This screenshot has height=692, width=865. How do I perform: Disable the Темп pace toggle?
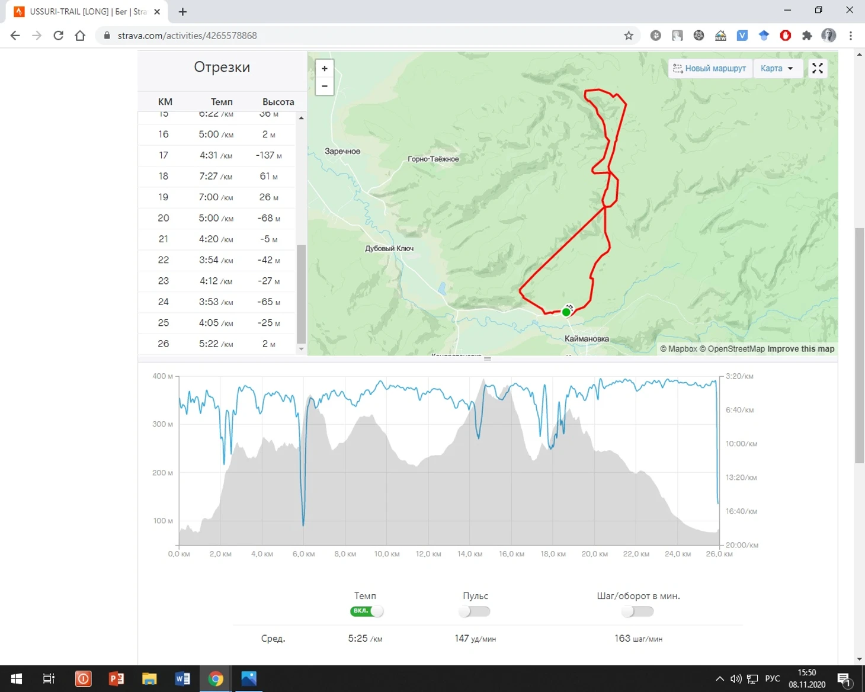pyautogui.click(x=367, y=611)
